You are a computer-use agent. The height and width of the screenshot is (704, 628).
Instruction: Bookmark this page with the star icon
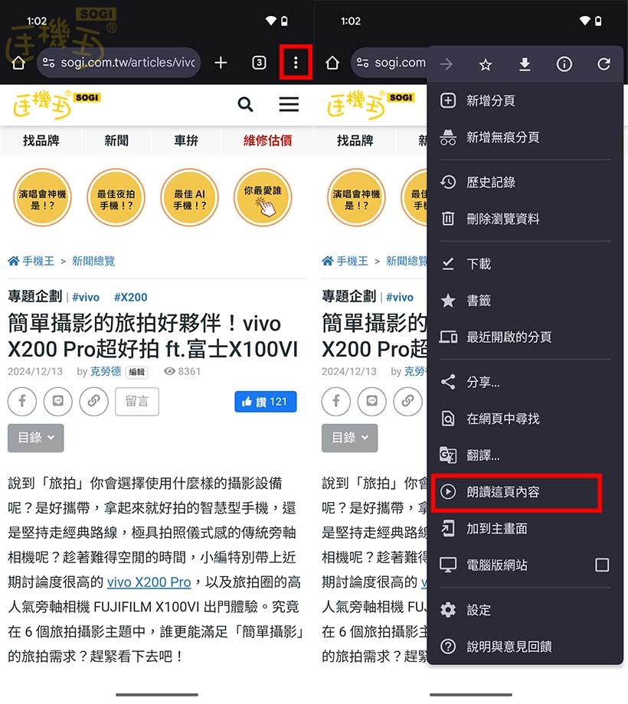pyautogui.click(x=486, y=64)
